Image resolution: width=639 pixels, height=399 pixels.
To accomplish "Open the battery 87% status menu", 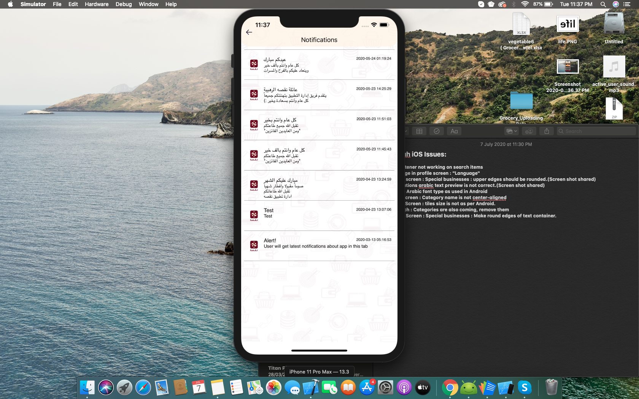I will tap(543, 4).
